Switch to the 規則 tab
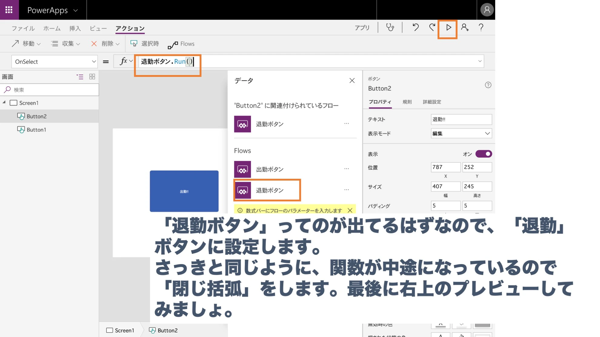 (407, 102)
